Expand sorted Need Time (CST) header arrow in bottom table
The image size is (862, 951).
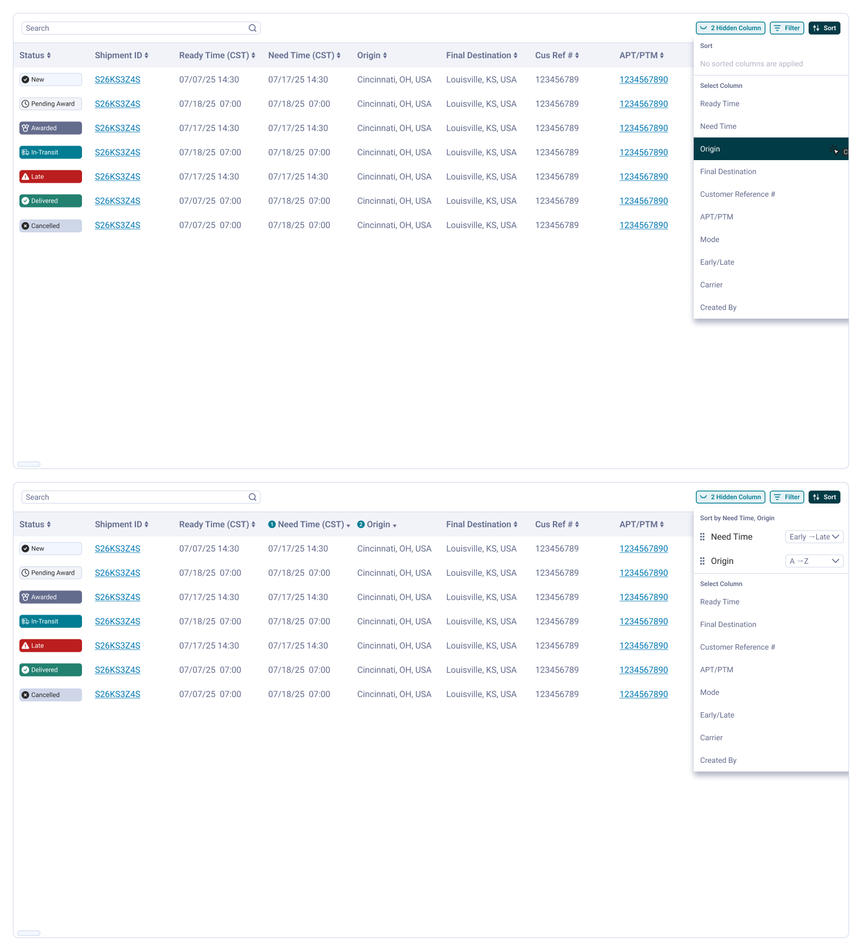click(348, 526)
